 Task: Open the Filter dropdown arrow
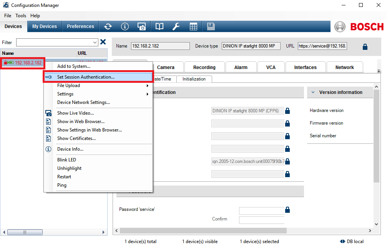(95, 42)
